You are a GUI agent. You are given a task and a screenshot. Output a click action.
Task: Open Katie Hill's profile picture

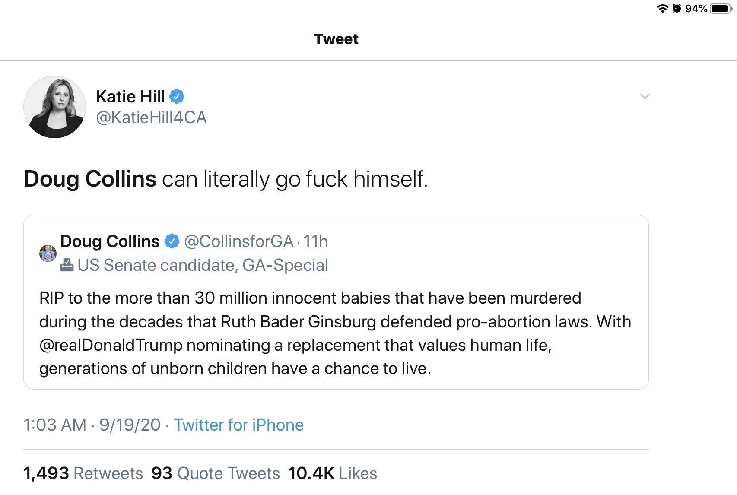coord(55,107)
